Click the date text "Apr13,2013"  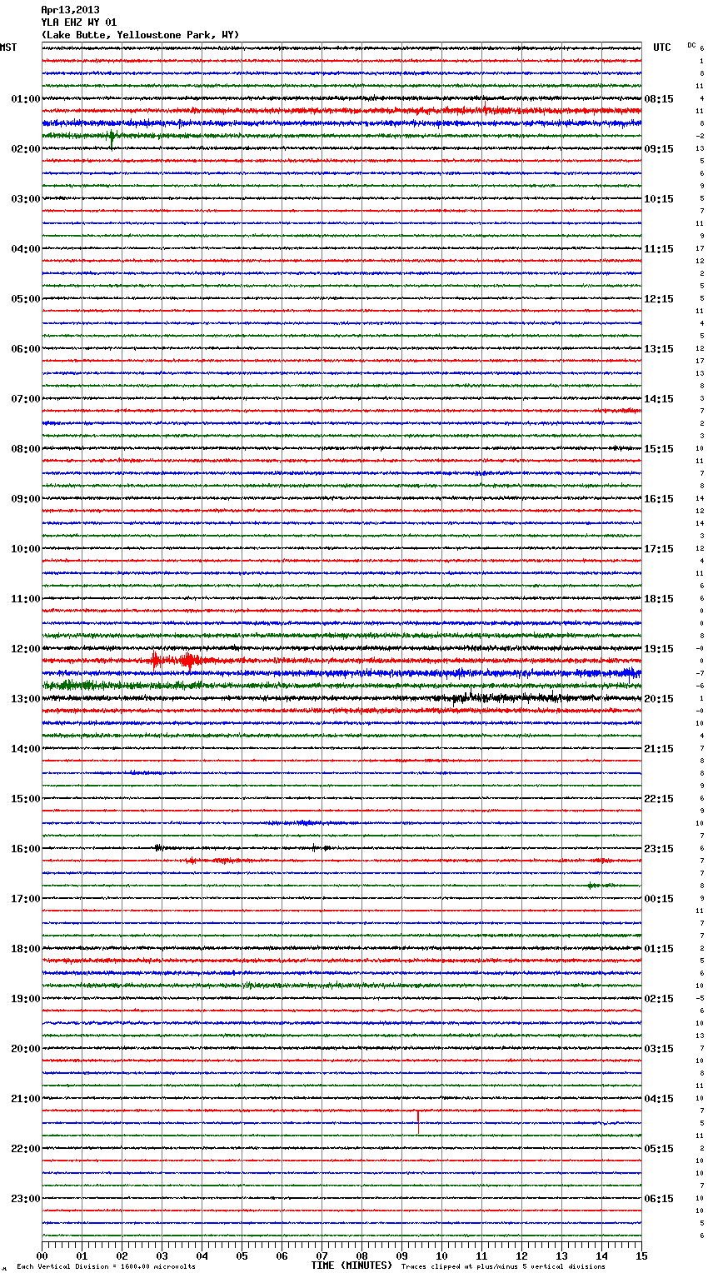click(x=70, y=10)
